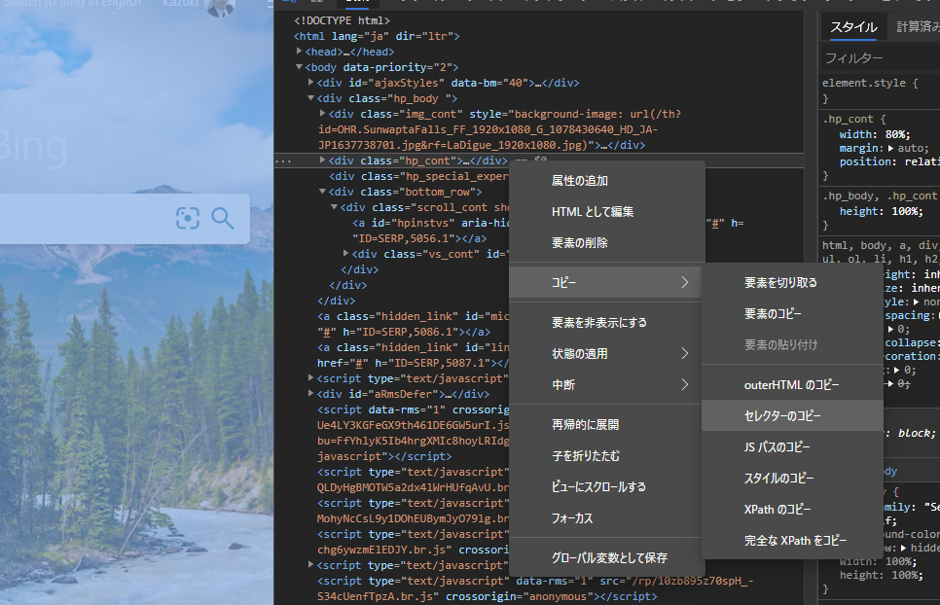Viewport: 940px width, 605px height.
Task: Select セレクターのコピー in submenu
Action: point(792,415)
